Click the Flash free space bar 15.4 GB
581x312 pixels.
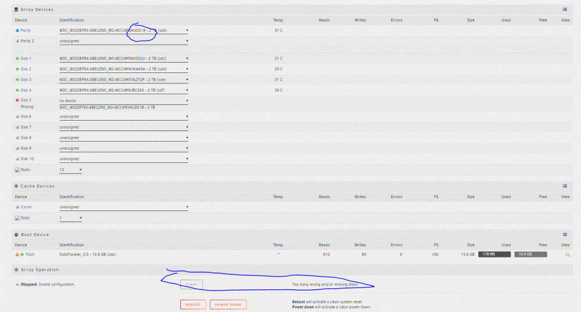[x=530, y=255]
